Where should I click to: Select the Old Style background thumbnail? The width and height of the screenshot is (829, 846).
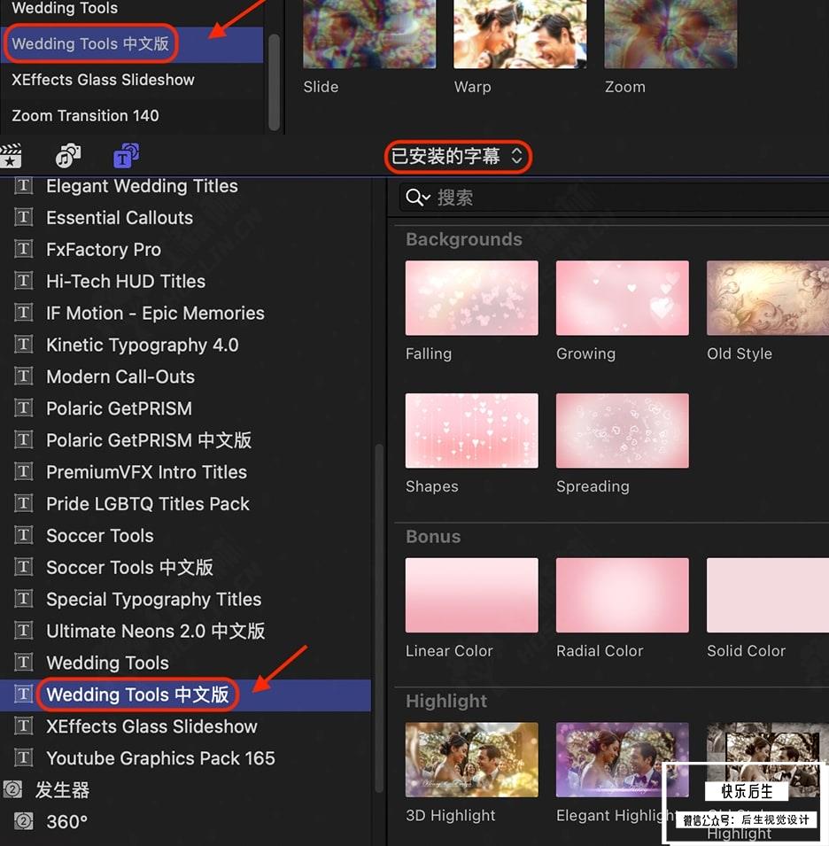click(768, 298)
